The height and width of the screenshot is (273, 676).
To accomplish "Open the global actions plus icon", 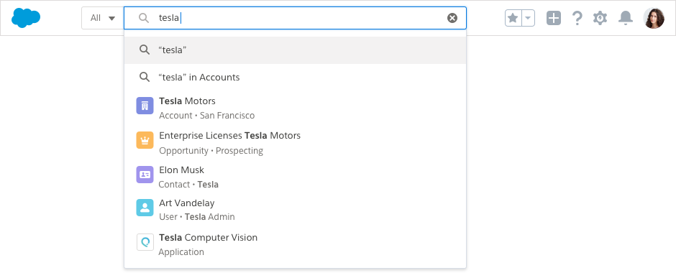I will pos(554,18).
